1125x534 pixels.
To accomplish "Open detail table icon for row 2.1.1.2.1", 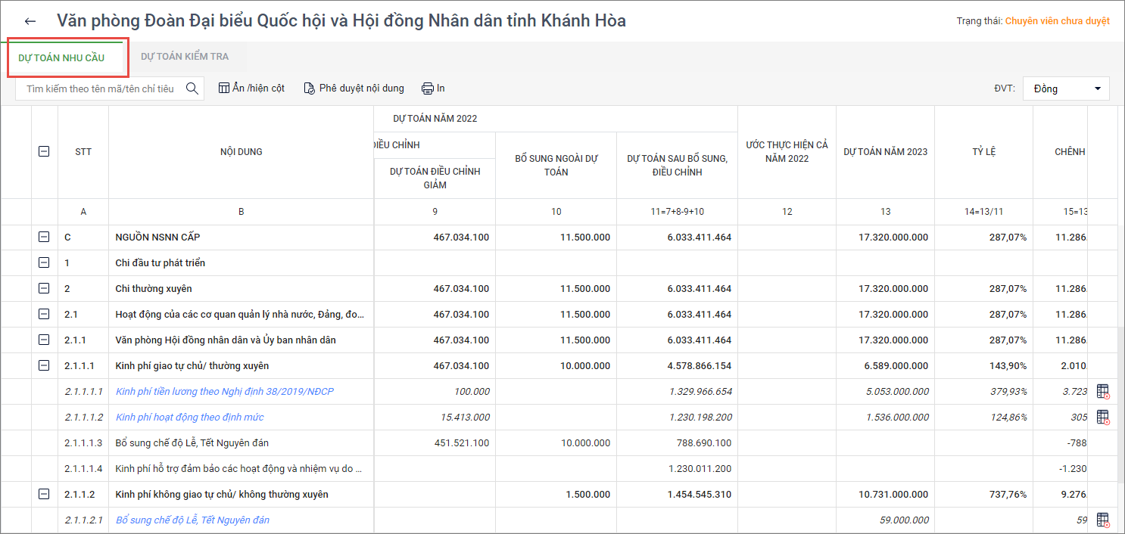I will (x=1102, y=520).
